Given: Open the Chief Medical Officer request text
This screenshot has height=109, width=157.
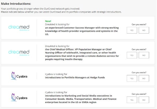Looking at the screenshot, I should (x=82, y=54).
